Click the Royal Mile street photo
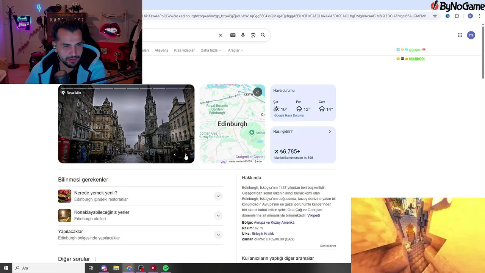The image size is (485, 273). click(126, 124)
